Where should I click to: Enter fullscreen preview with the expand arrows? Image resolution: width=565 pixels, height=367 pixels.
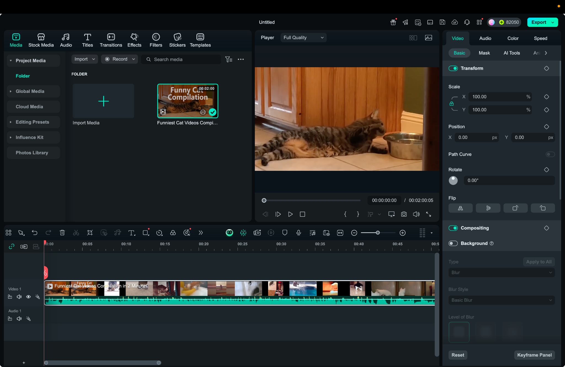tap(428, 214)
